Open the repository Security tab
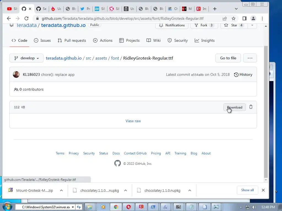 [x=178, y=41]
